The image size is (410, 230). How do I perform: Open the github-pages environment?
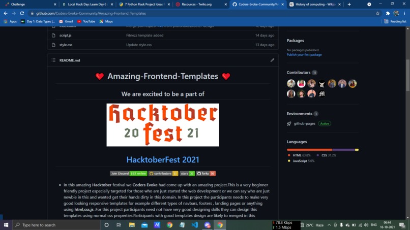pyautogui.click(x=304, y=123)
